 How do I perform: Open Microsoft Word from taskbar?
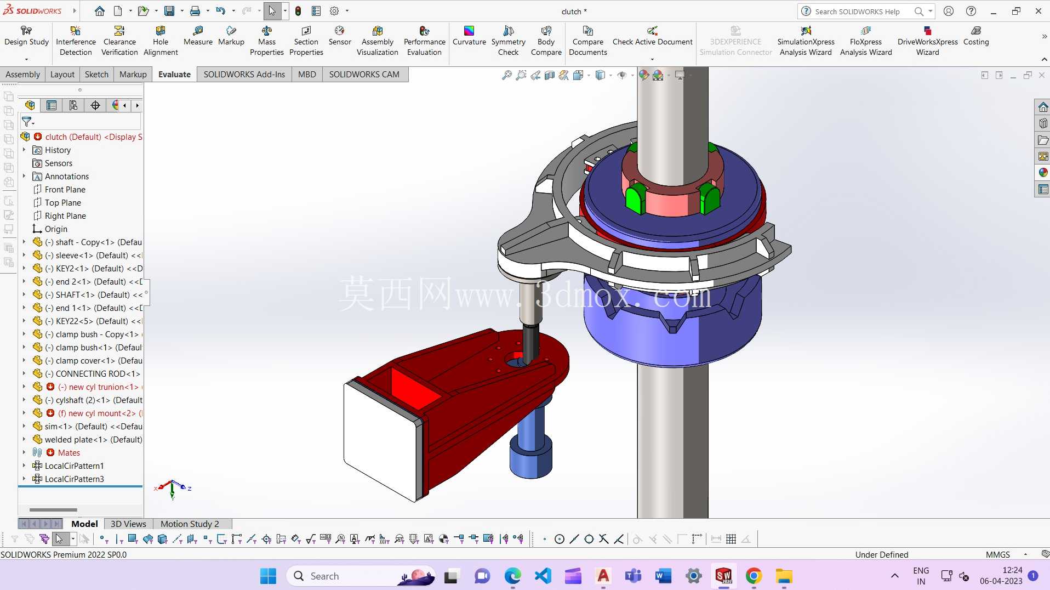pos(663,576)
